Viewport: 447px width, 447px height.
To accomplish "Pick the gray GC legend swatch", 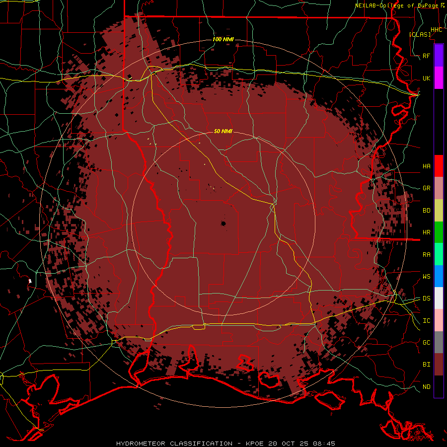I will [439, 342].
